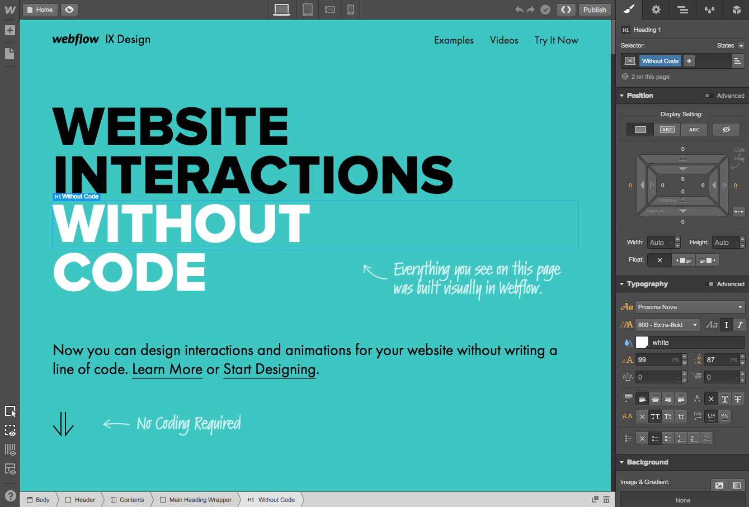The height and width of the screenshot is (507, 749).
Task: Switch to the Navigator tab
Action: [682, 10]
